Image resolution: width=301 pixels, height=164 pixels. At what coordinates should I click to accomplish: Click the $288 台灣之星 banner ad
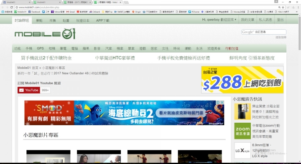(242, 80)
